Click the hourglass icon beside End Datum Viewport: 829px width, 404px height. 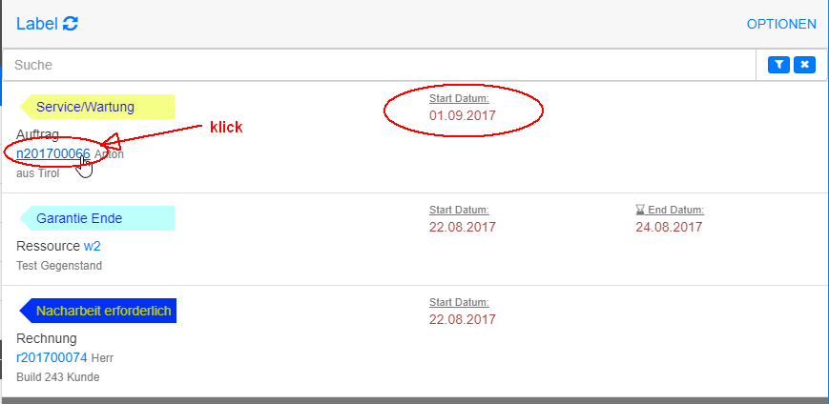pos(640,211)
